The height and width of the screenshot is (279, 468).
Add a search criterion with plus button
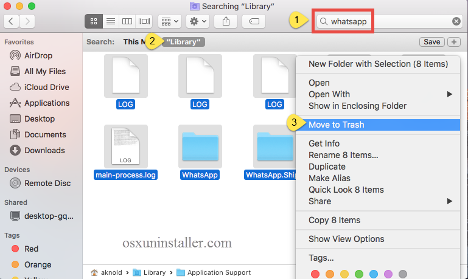coord(454,42)
